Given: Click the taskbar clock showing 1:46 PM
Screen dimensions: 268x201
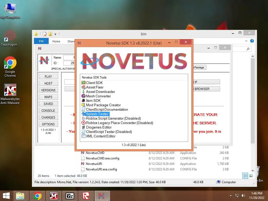Looking at the screenshot, I should click(x=256, y=196).
